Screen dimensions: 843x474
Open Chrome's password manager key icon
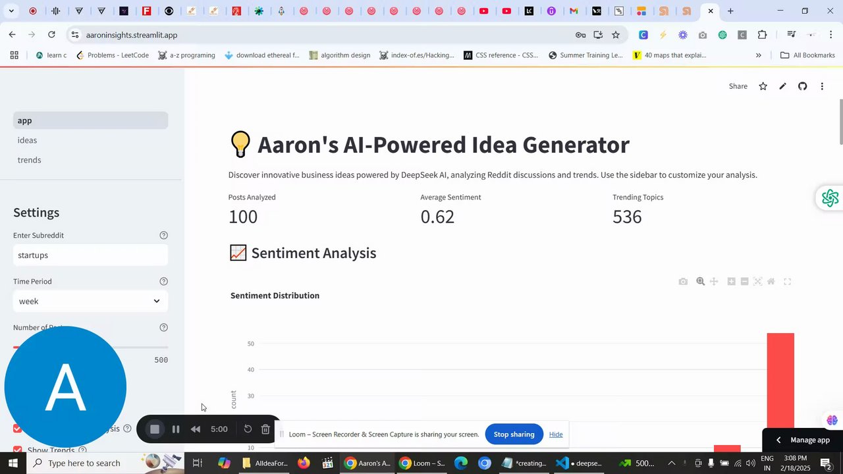pos(580,35)
